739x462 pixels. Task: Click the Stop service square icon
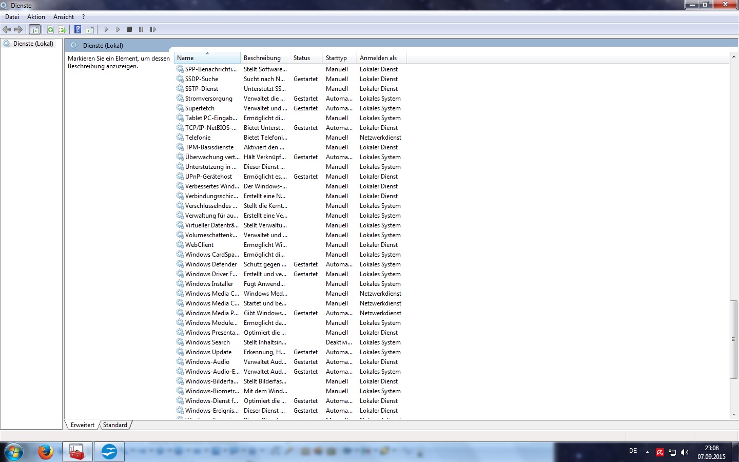coord(129,29)
